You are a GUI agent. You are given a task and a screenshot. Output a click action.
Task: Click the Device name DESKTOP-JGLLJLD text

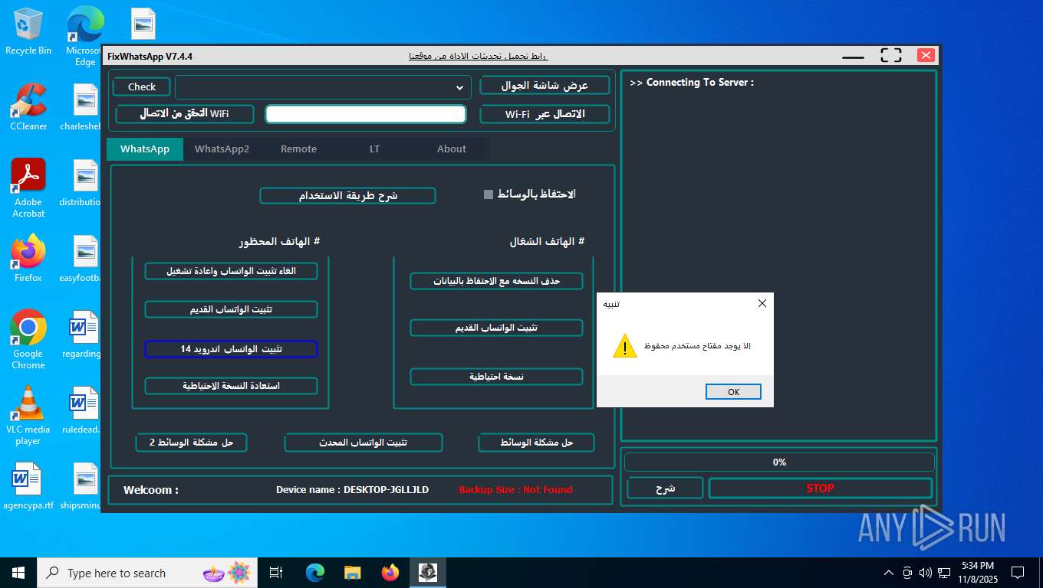click(x=352, y=490)
